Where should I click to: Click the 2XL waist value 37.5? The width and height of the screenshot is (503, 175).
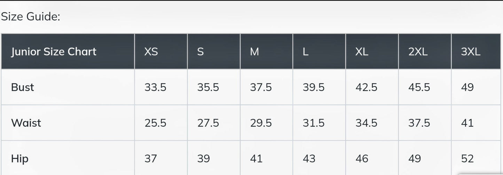pos(419,123)
